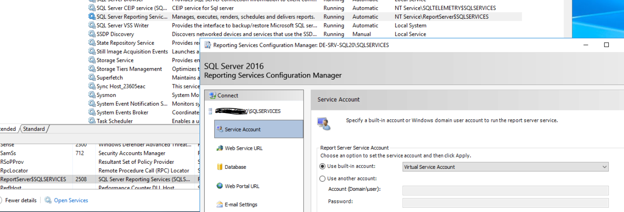Click PID 2508 in Task Manager

click(81, 179)
